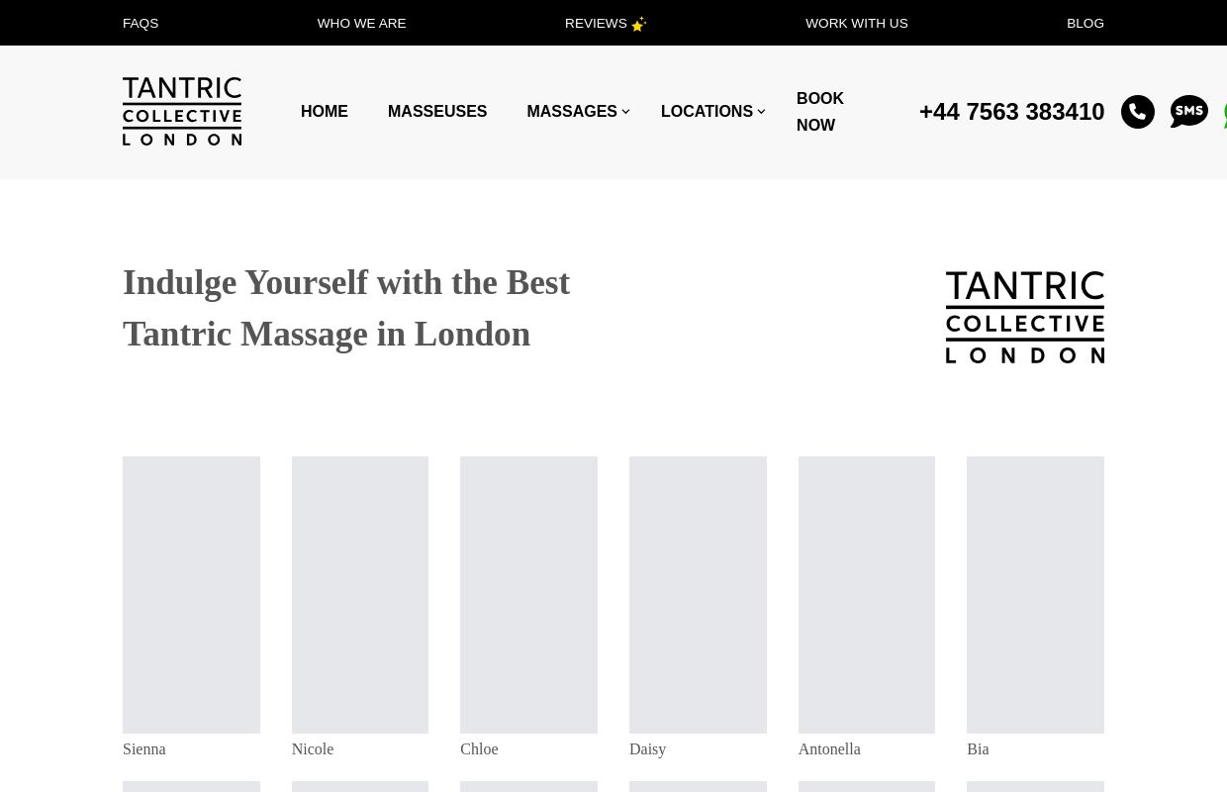The width and height of the screenshot is (1227, 792).
Task: Click Daisy's photo thumbnail
Action: [698, 594]
